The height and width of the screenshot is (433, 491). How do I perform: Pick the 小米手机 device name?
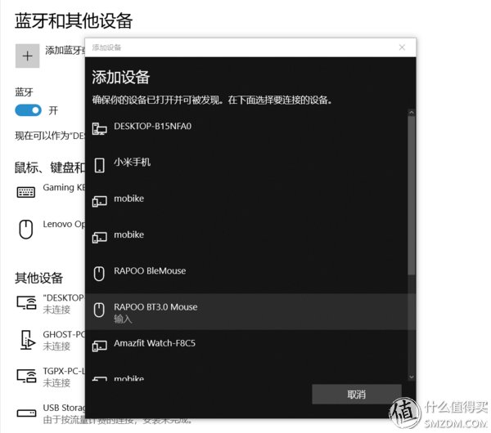(x=132, y=163)
